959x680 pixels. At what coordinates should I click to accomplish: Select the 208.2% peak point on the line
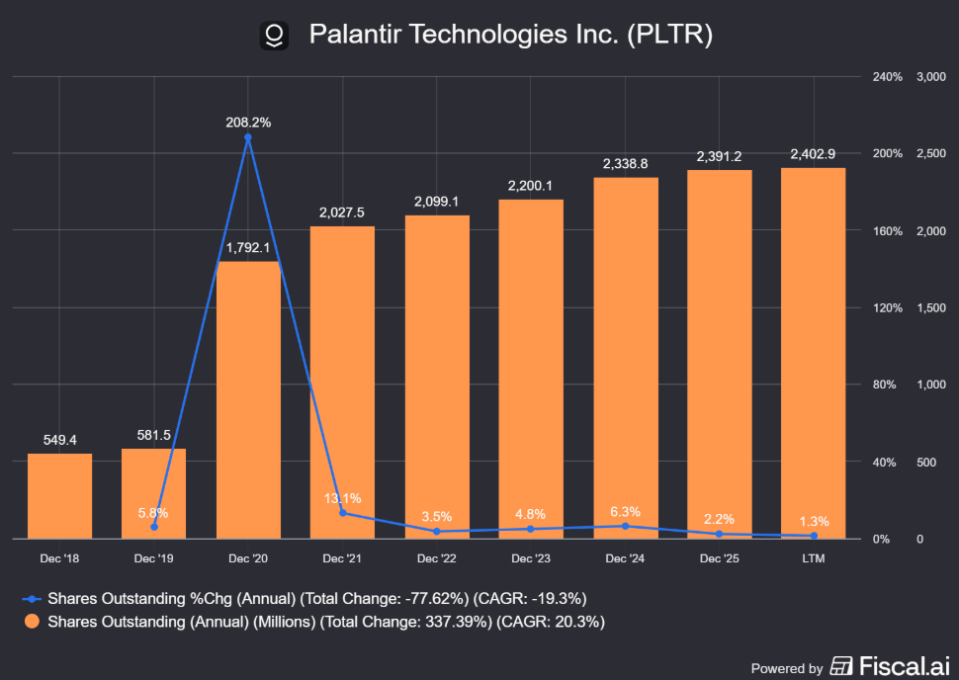[248, 137]
